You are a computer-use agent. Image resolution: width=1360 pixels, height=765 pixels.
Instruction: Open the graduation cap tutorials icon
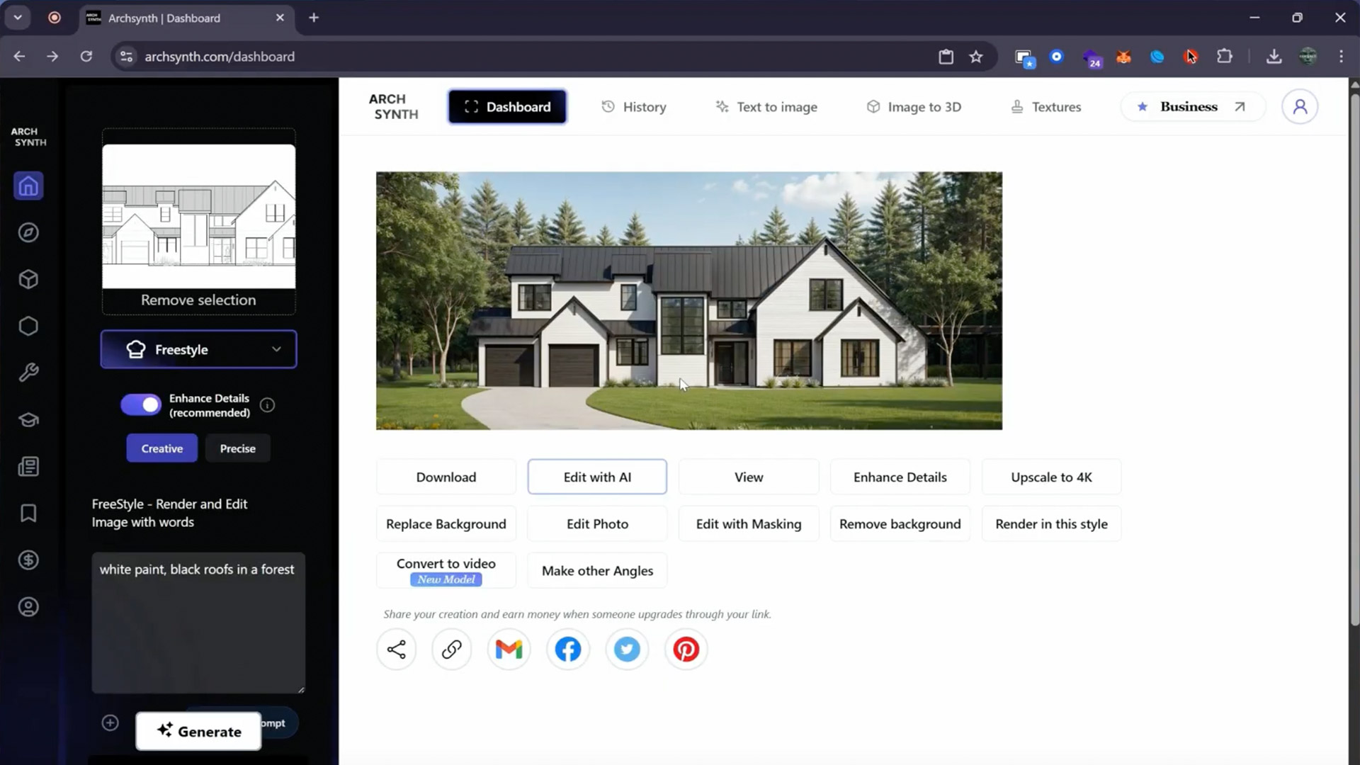click(28, 420)
